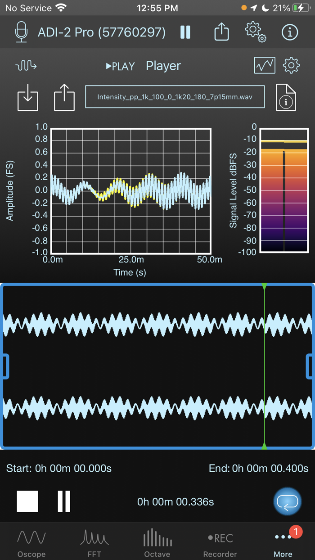Tap the Wi-Fi icon in the status bar
315x560 pixels.
(x=61, y=8)
